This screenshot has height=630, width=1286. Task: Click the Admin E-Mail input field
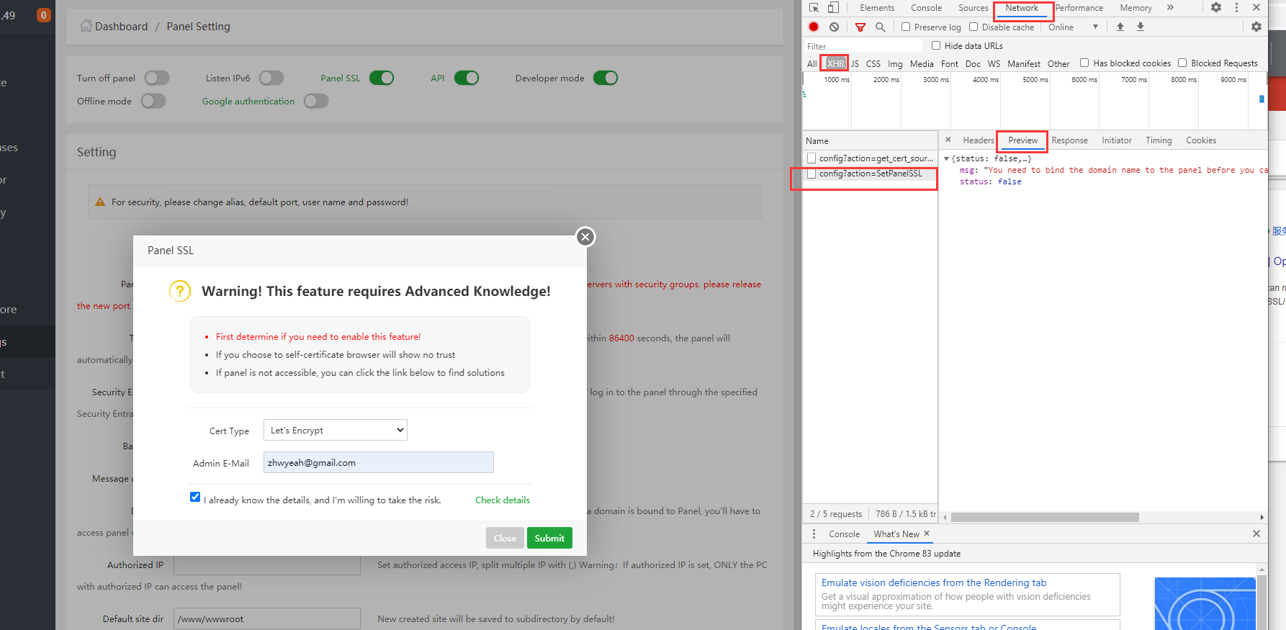[x=378, y=463]
